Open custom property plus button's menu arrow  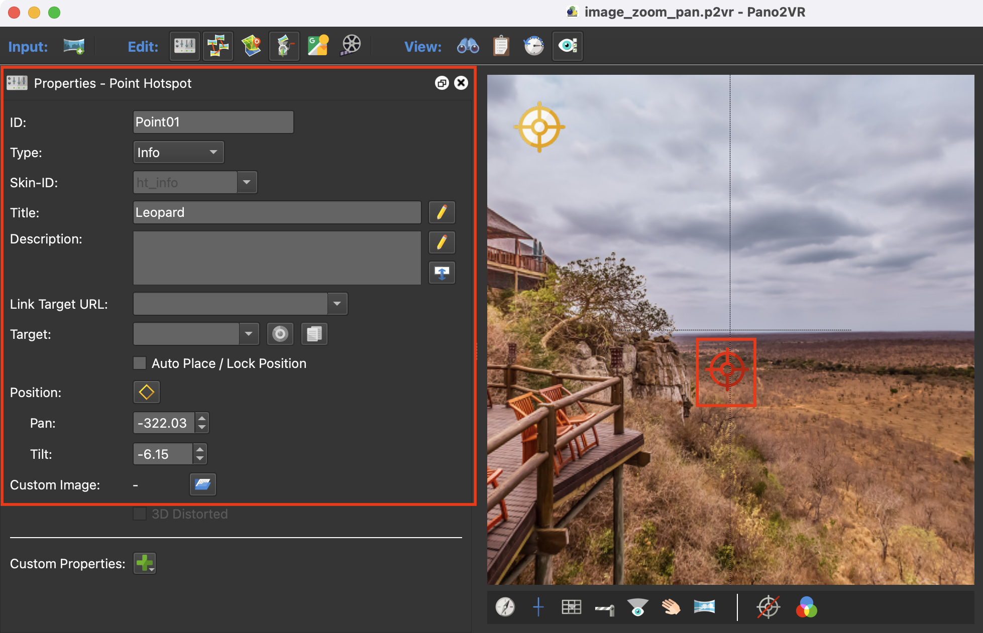(152, 569)
